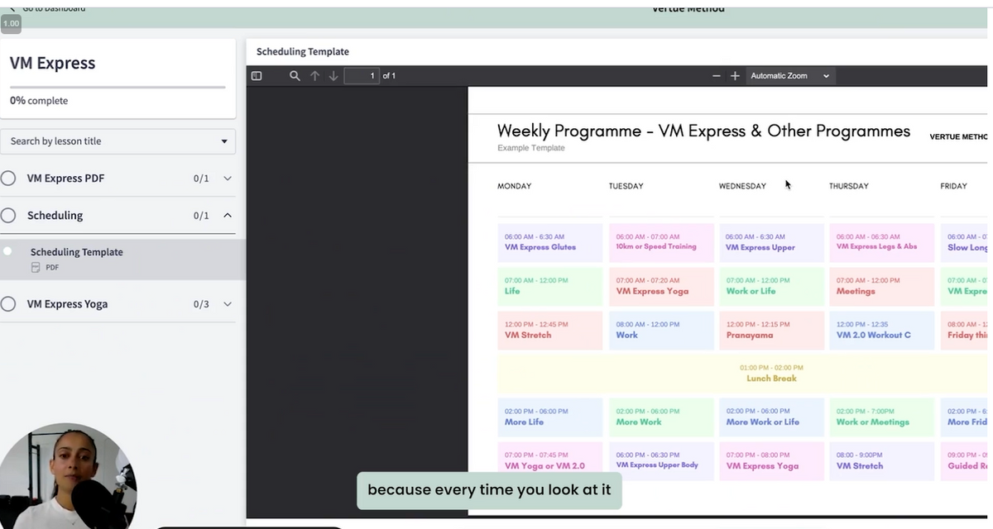The height and width of the screenshot is (529, 993).
Task: Click the Work or Life morning block
Action: coord(771,286)
